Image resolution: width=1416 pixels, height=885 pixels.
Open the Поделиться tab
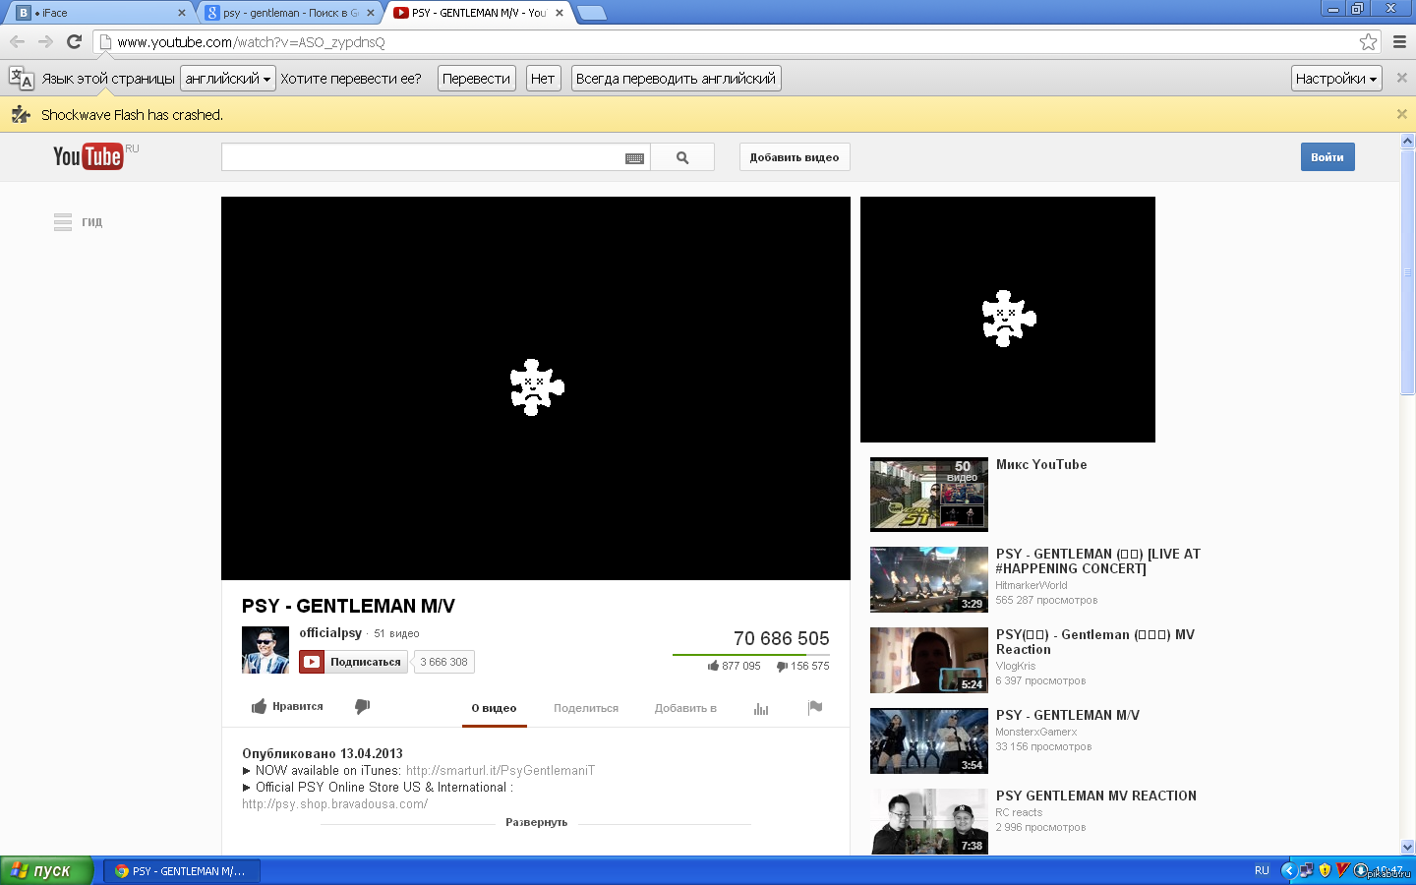point(586,708)
